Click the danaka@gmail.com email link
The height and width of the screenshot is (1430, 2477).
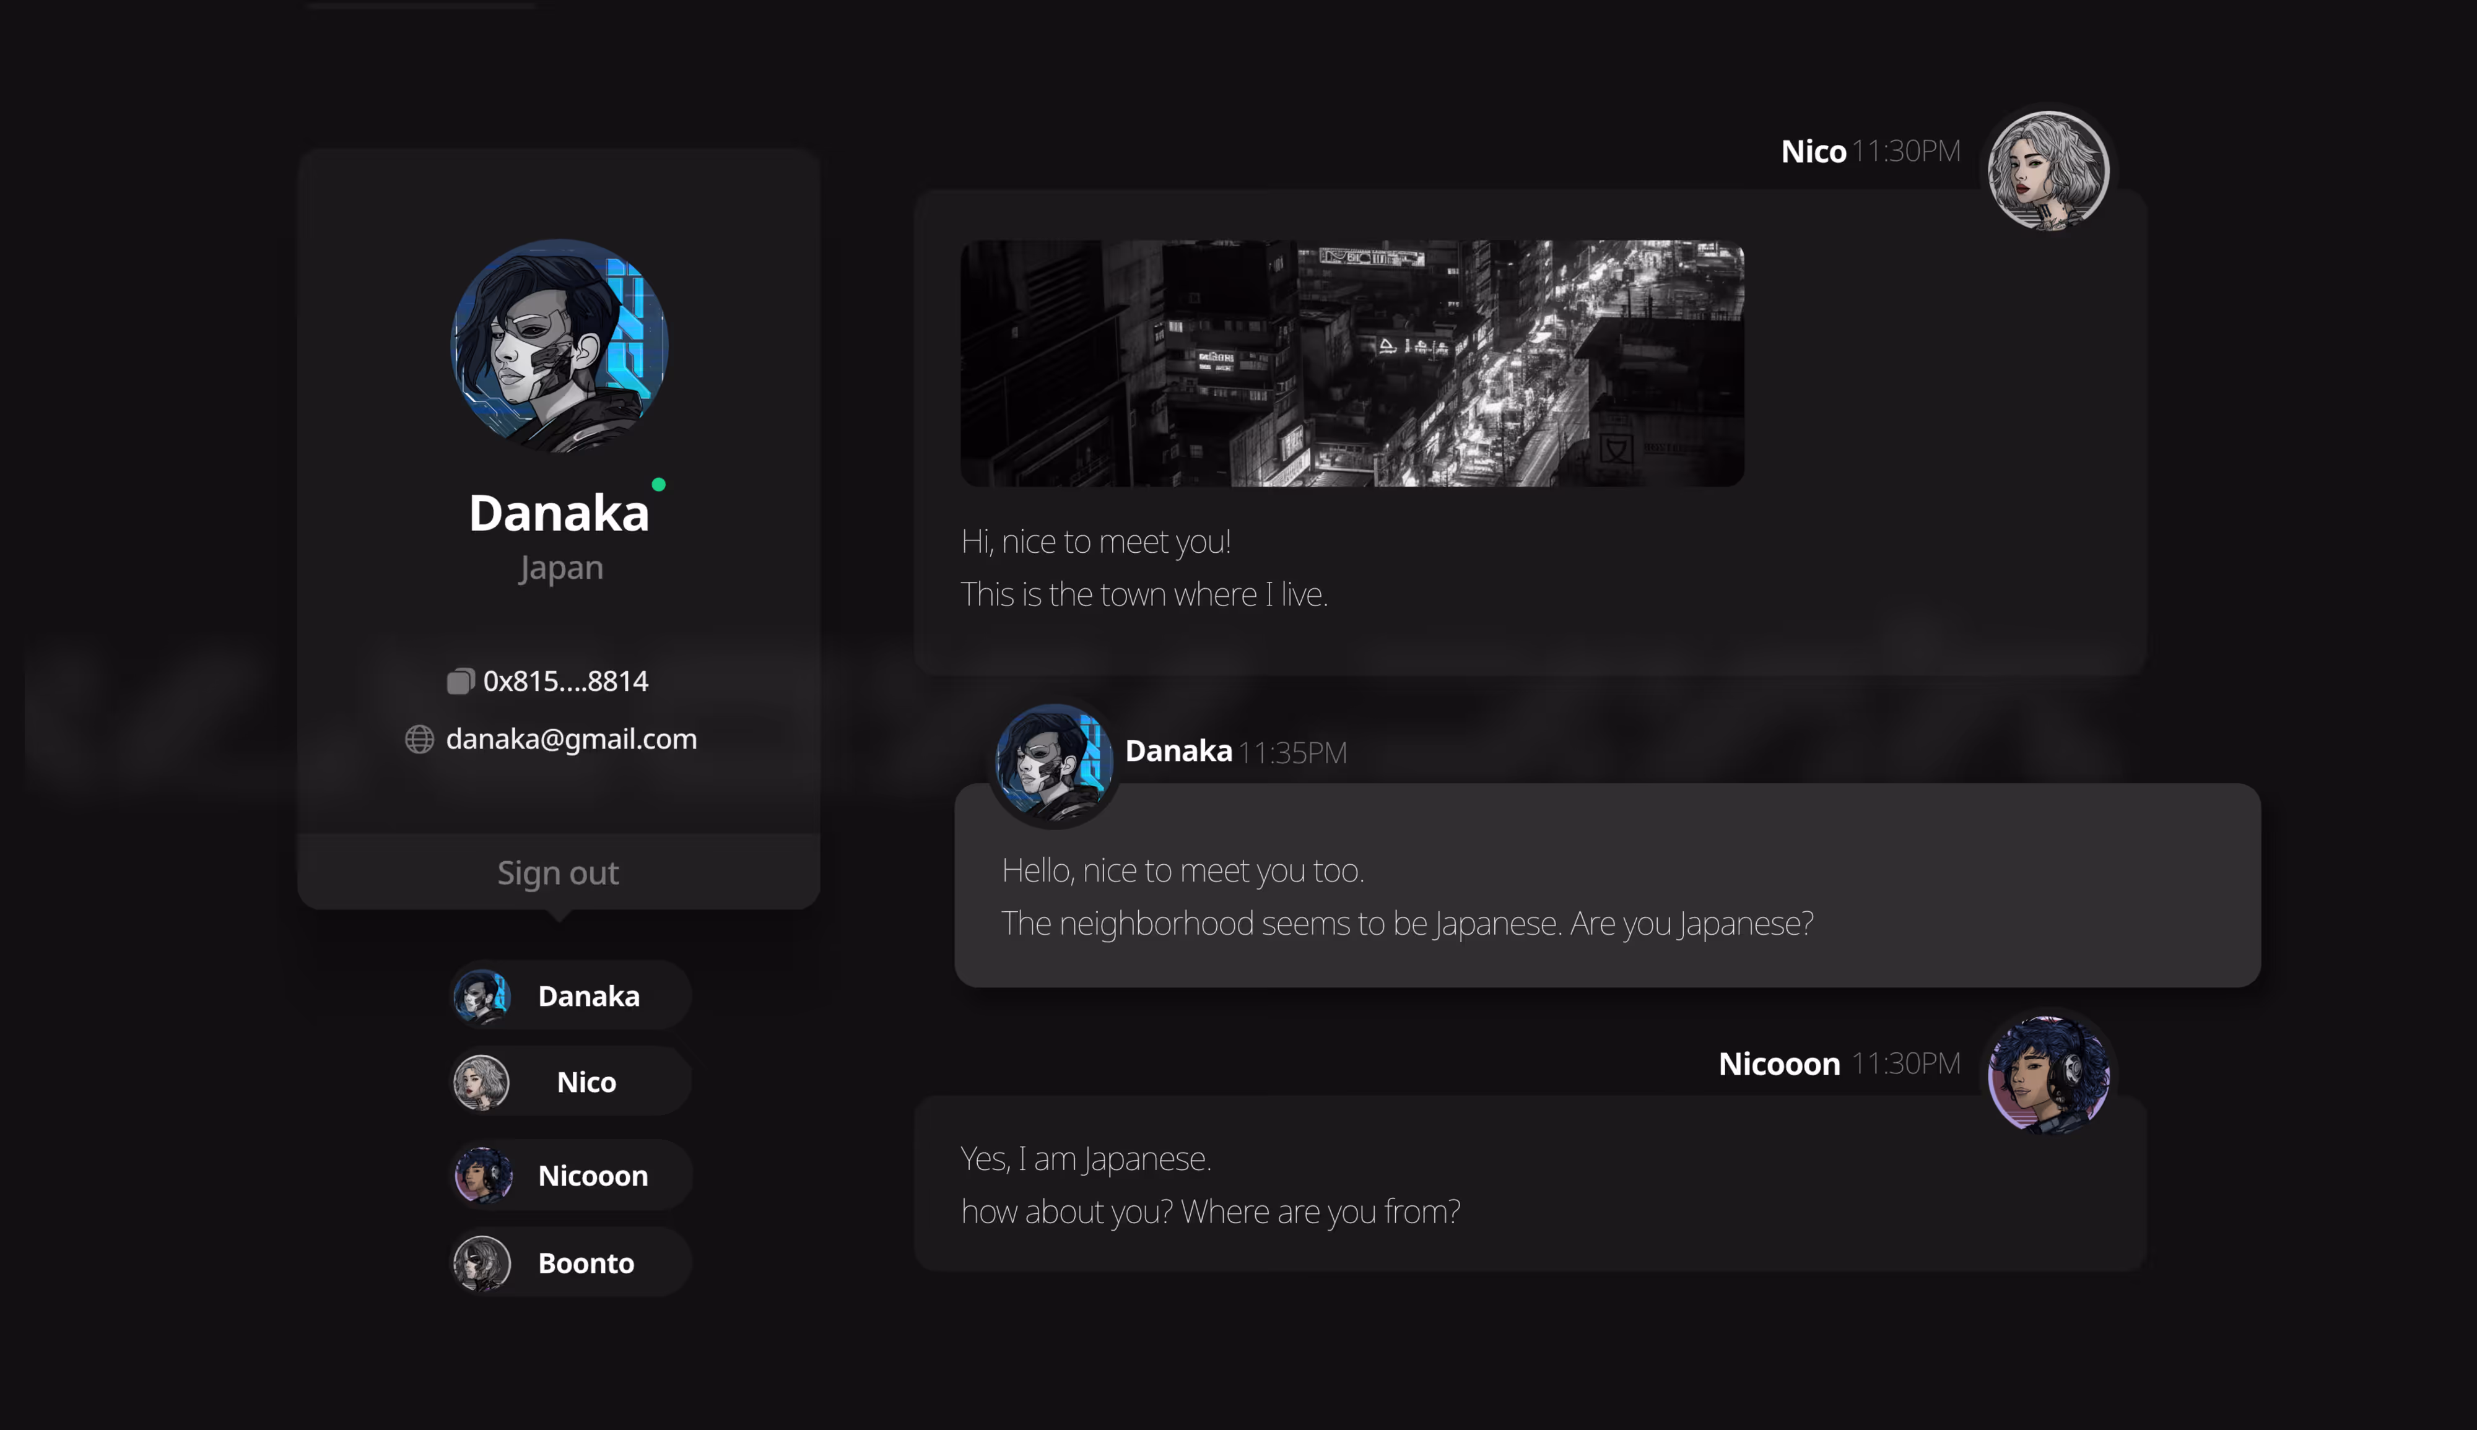572,739
